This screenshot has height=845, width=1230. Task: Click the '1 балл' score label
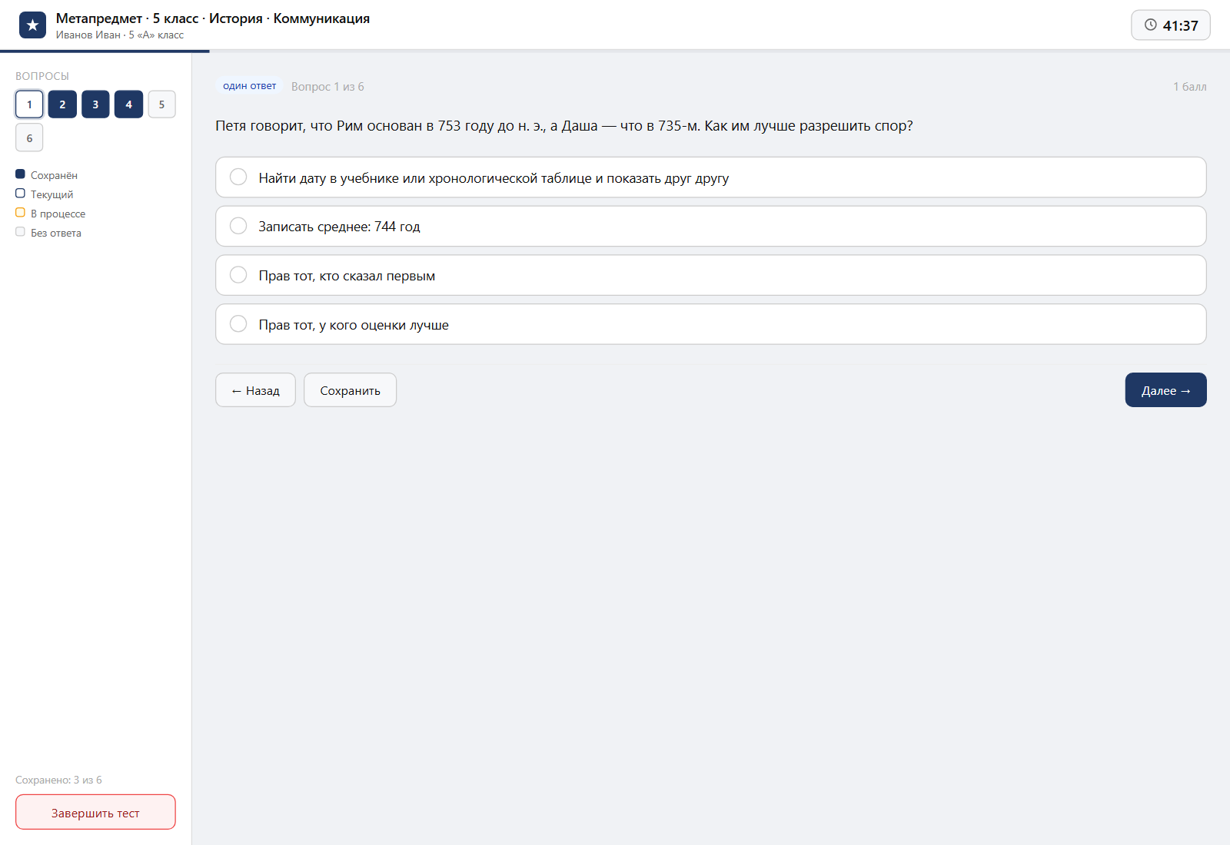click(x=1189, y=87)
